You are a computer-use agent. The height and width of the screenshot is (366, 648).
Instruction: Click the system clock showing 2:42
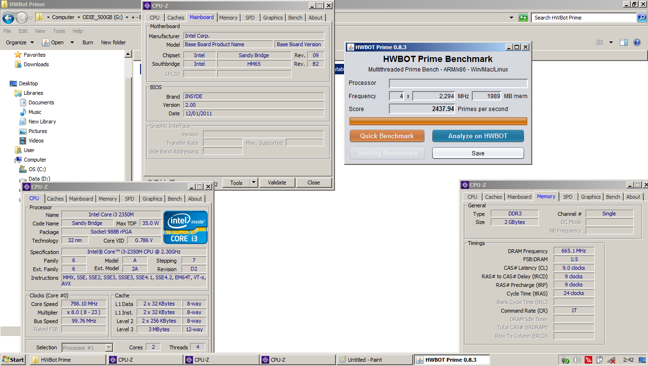(628, 360)
